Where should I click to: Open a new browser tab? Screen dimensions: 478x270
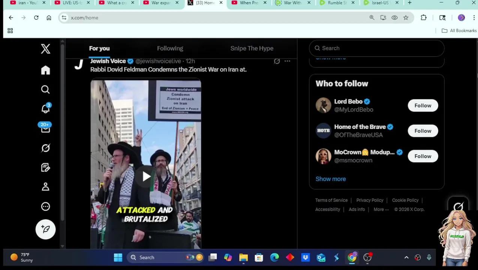[x=409, y=3]
